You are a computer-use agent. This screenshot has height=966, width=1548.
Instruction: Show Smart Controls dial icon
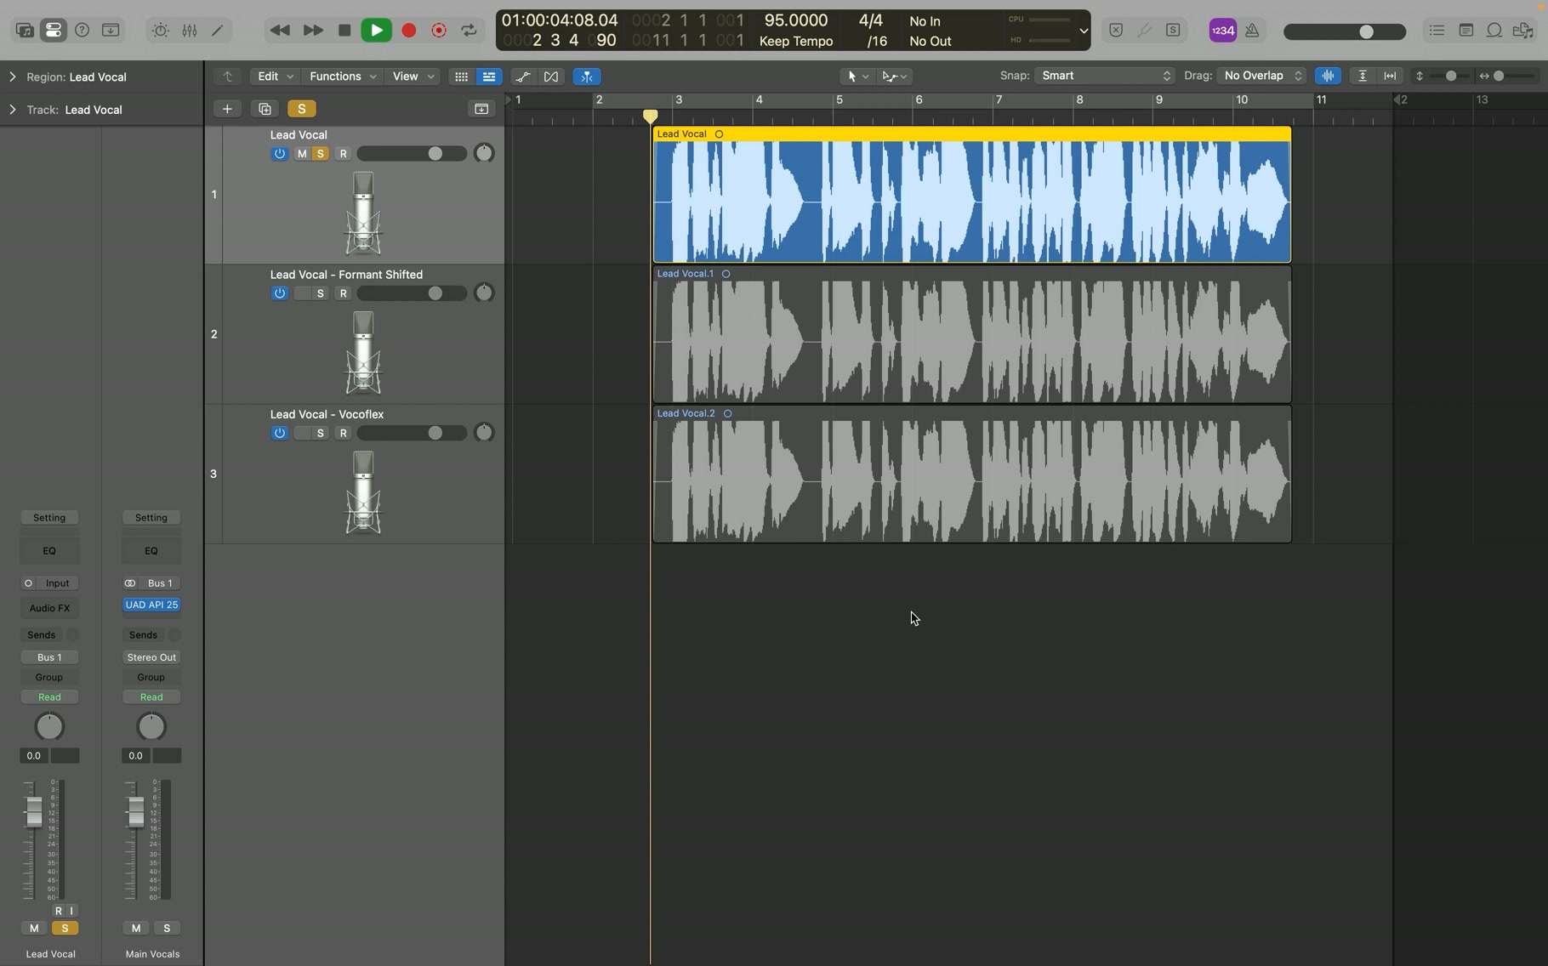(161, 31)
